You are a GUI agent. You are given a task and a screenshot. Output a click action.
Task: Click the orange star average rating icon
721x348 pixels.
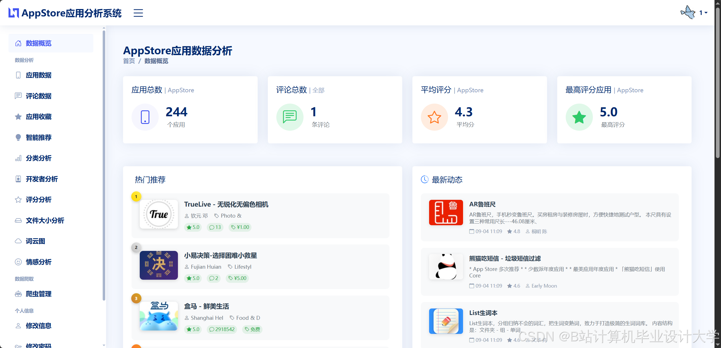coord(434,117)
